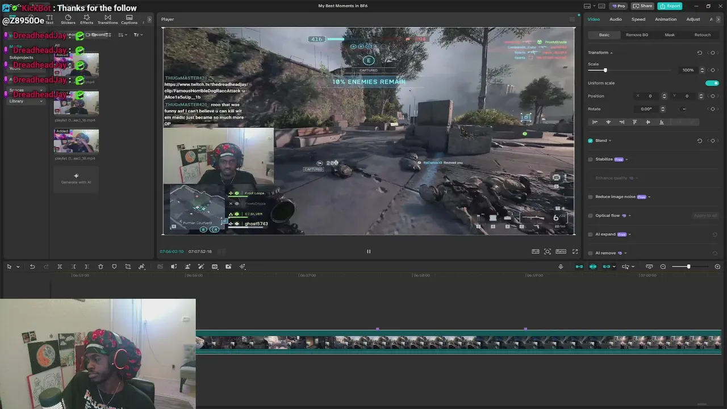Switch to the Speed tab
This screenshot has width=727, height=409.
(638, 19)
